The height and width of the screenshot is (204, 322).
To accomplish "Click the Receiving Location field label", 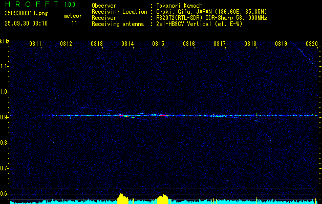I will pos(119,12).
